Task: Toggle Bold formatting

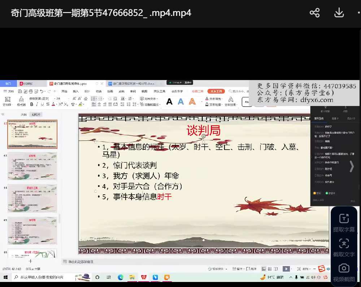Action: (x=31, y=104)
